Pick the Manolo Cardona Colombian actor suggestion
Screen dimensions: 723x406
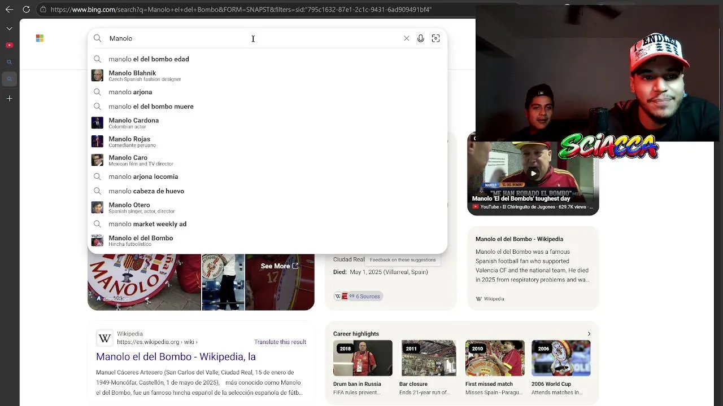click(x=268, y=123)
